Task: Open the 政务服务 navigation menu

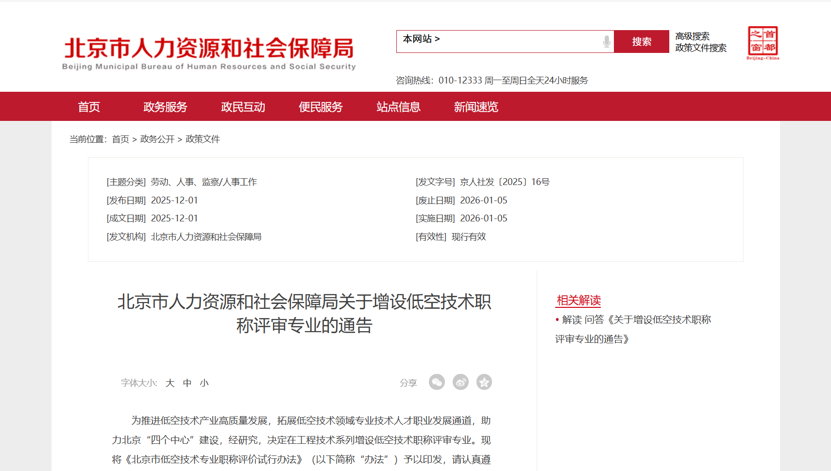Action: pyautogui.click(x=165, y=107)
